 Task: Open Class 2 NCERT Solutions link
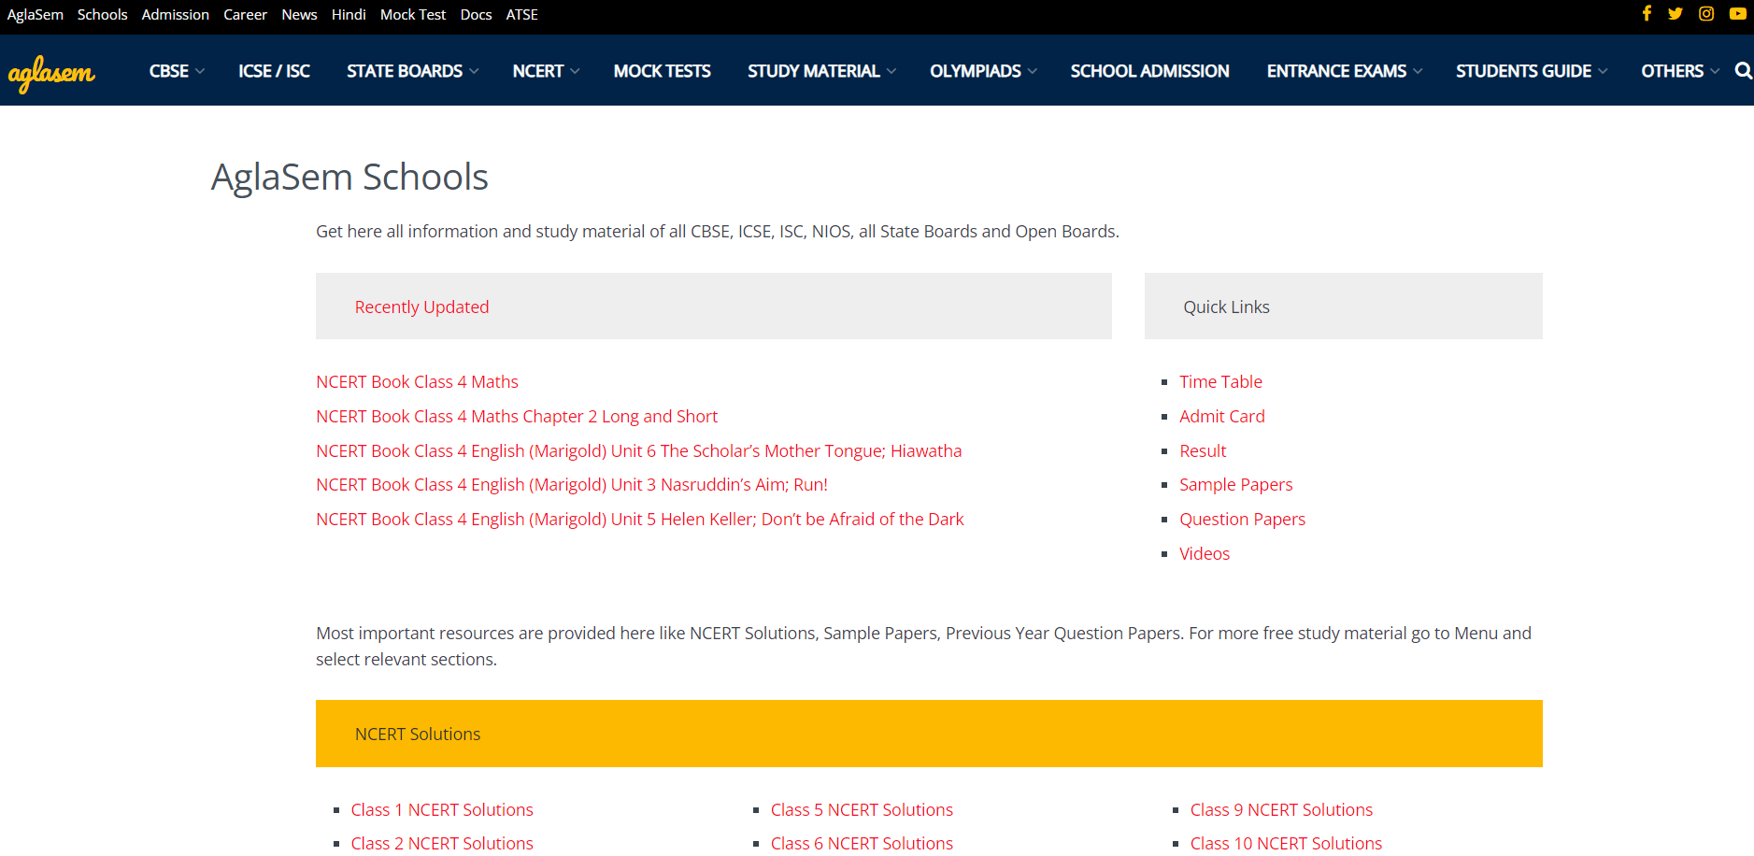(442, 843)
